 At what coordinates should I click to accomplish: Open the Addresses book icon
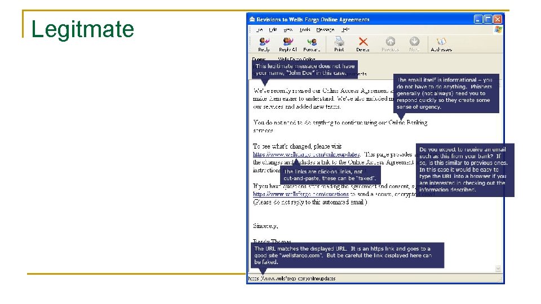[x=441, y=44]
